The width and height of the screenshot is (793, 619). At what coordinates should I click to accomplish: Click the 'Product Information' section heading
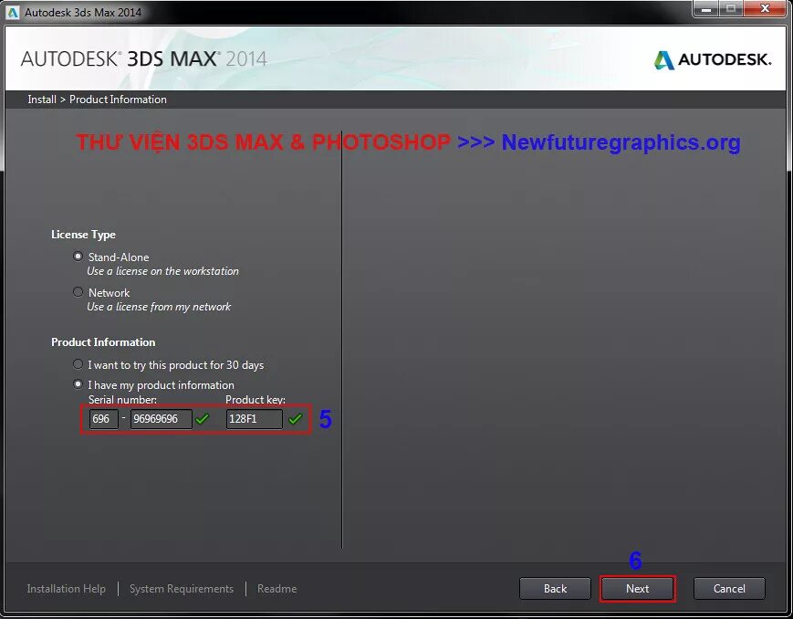click(103, 342)
